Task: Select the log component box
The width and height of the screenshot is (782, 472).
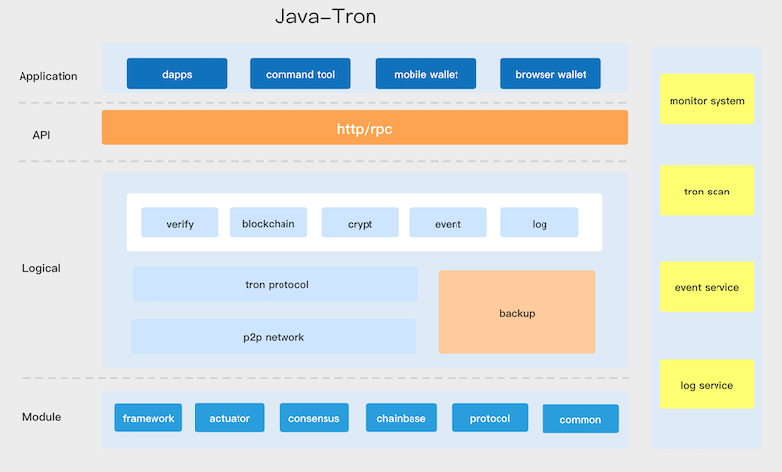Action: pos(540,222)
